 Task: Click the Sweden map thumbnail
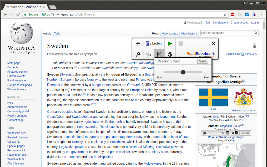point(226,156)
